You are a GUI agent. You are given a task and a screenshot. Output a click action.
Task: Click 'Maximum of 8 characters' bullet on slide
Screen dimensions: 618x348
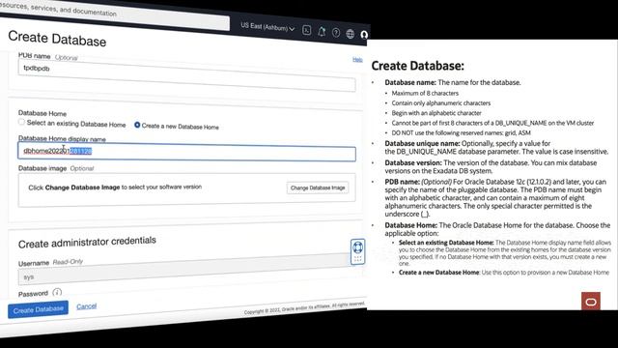point(425,93)
